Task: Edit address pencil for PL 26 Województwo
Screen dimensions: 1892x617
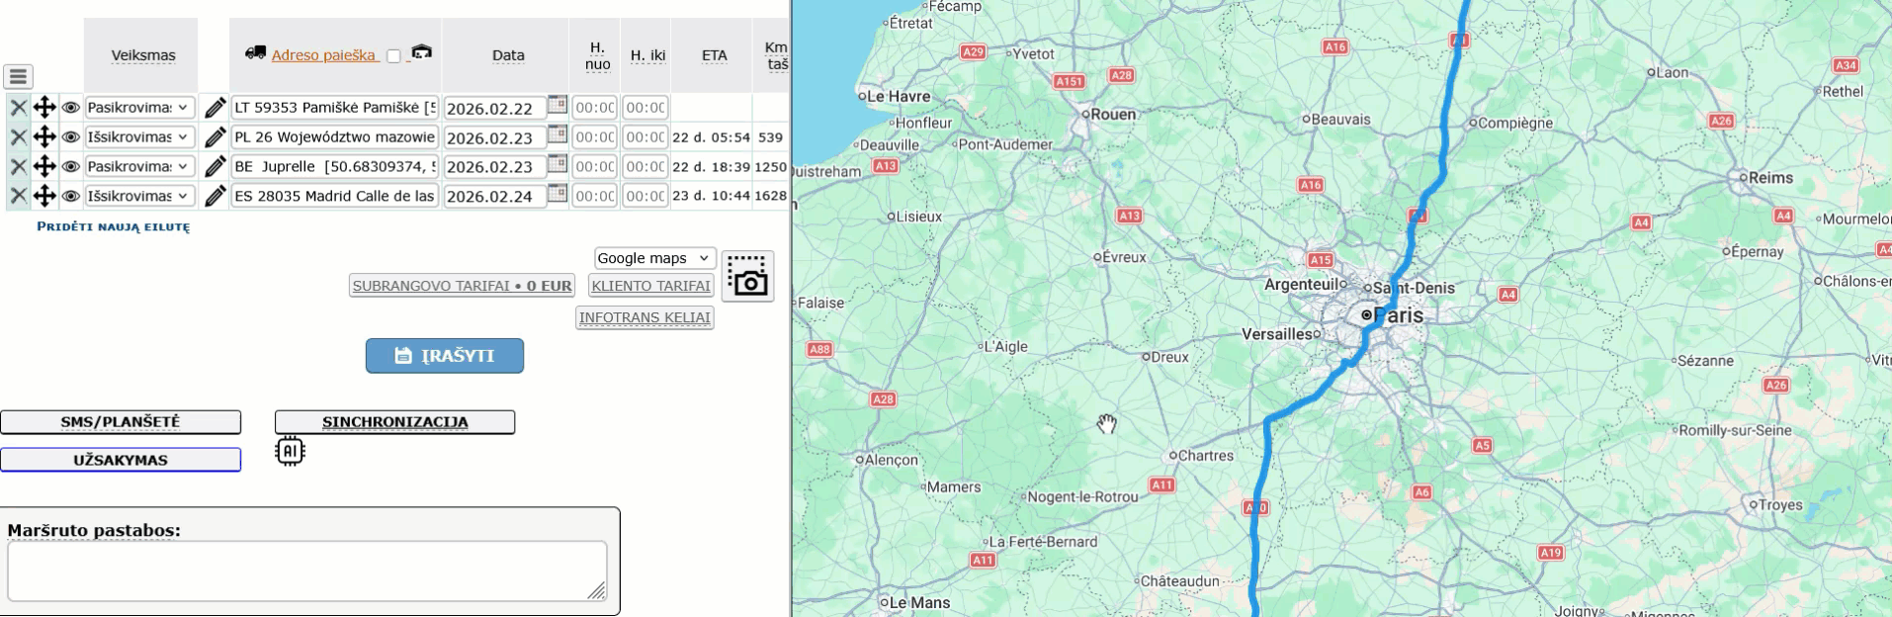Action: 215,137
